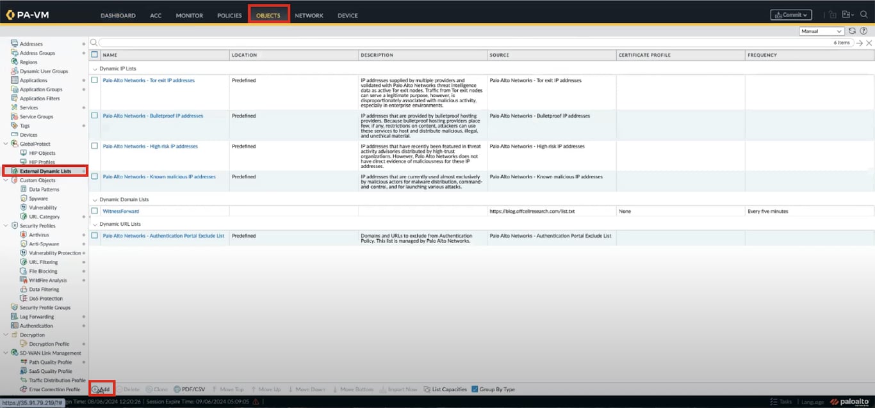Click the URL Filtering profile icon
Image resolution: width=875 pixels, height=408 pixels.
point(23,262)
